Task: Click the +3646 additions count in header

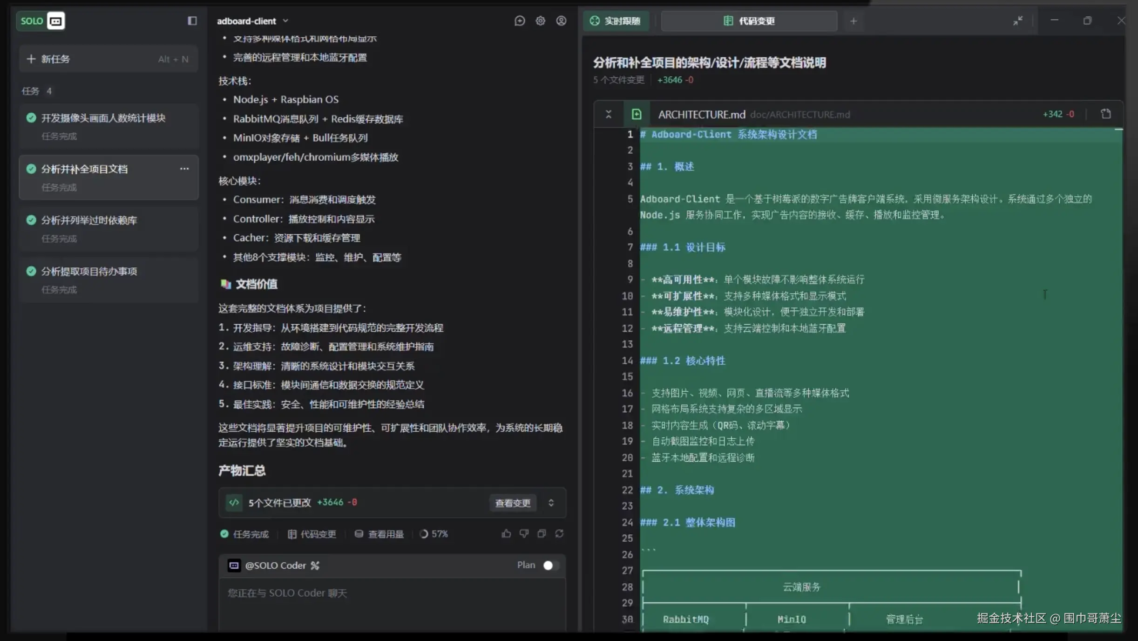Action: [x=670, y=80]
